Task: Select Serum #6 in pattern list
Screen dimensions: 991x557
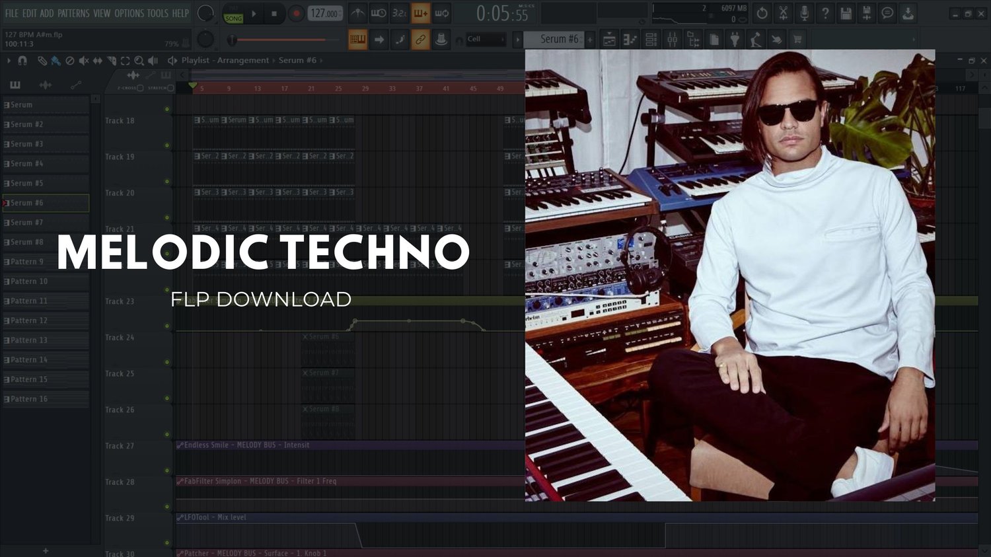Action: click(x=46, y=203)
